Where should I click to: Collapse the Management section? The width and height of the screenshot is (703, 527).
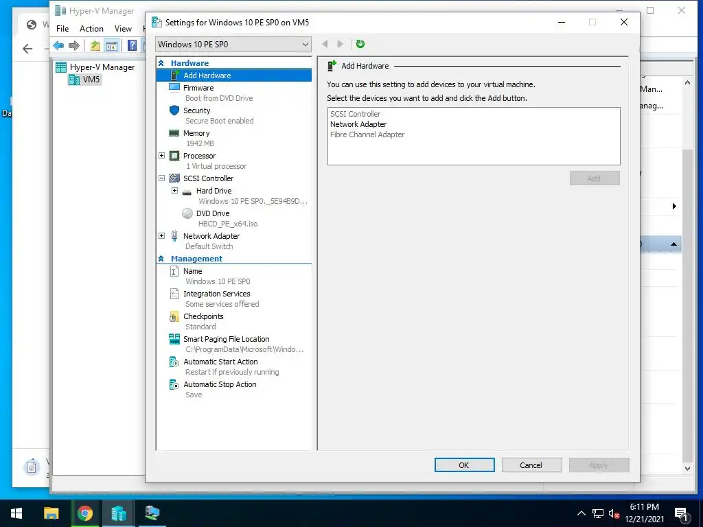click(x=161, y=259)
